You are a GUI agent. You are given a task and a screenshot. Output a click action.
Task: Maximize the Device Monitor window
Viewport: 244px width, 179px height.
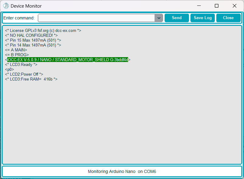217,6
